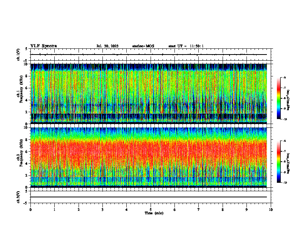305x235 pixels.
Task: Click the ch.2 spectrogram panel
Action: (149, 157)
